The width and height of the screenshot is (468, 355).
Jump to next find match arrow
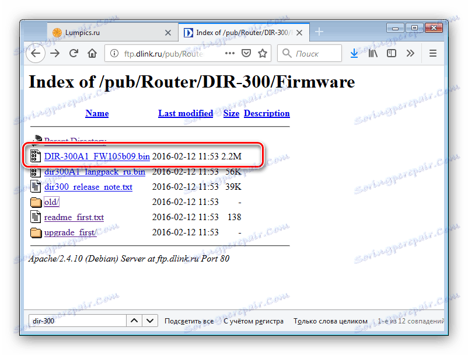pyautogui.click(x=150, y=321)
